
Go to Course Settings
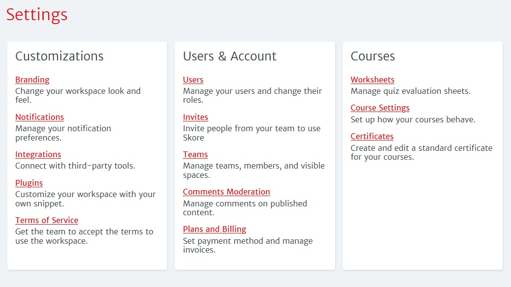click(x=380, y=108)
